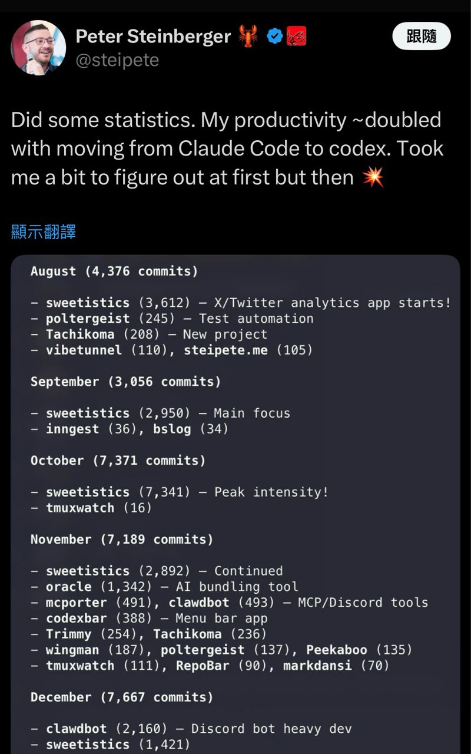Click the August (4,376 commits) heading
Screen dimensions: 471x754
point(114,271)
